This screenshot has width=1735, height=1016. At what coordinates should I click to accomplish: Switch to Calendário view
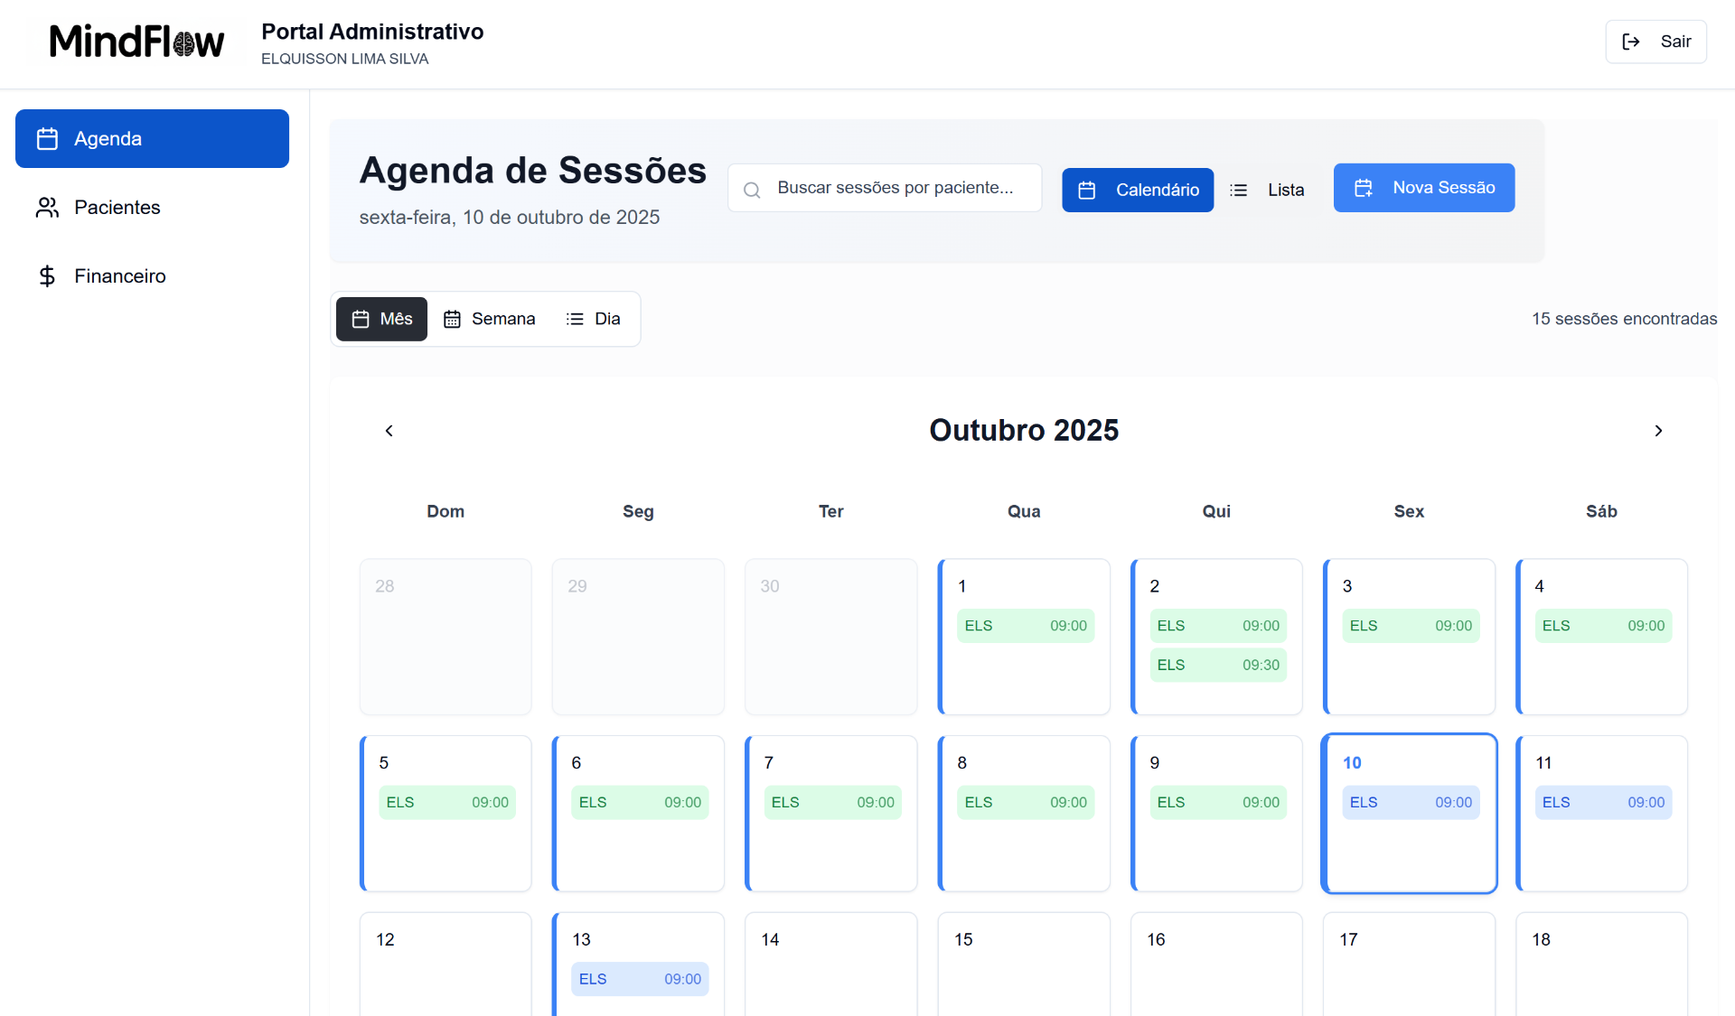click(x=1138, y=190)
